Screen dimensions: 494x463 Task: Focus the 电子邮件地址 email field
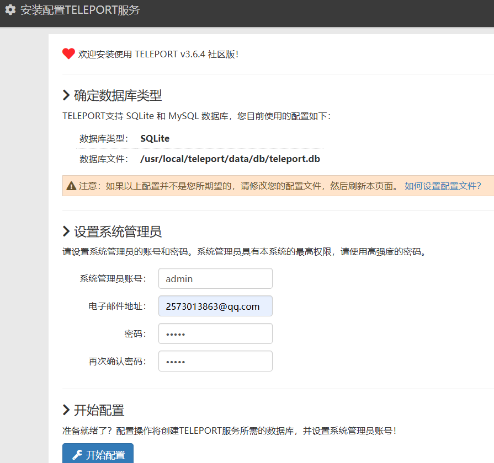(x=215, y=306)
